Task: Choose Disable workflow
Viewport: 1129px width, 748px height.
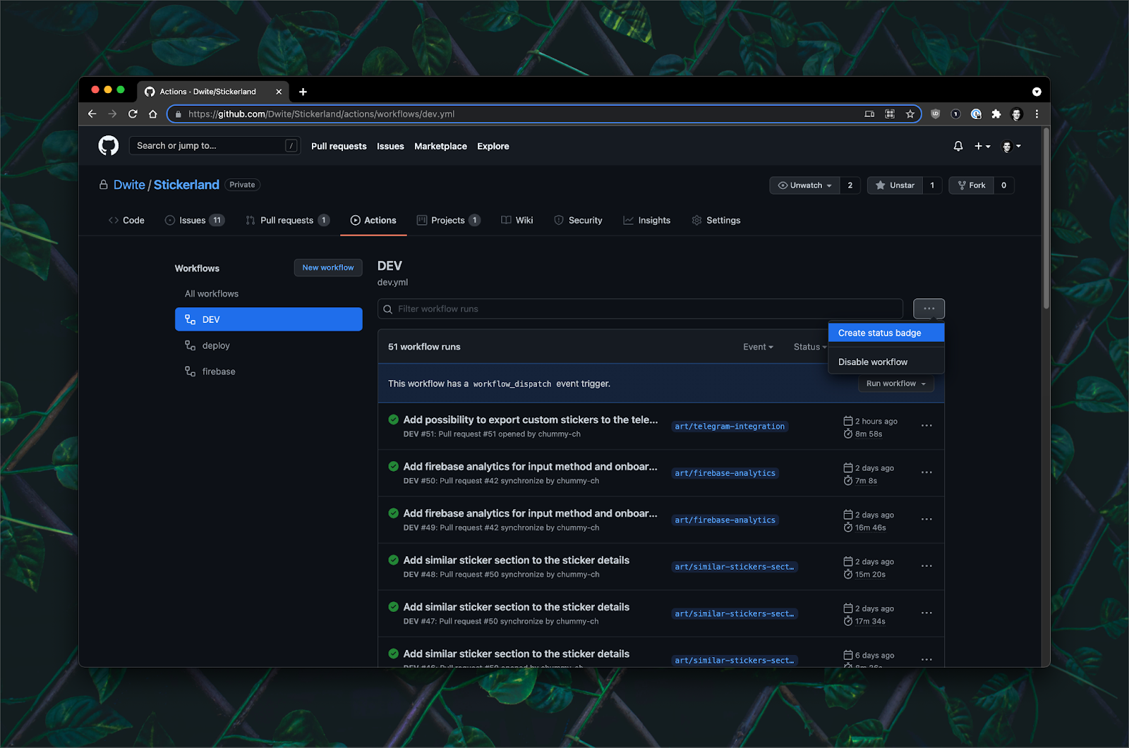Action: pyautogui.click(x=886, y=362)
